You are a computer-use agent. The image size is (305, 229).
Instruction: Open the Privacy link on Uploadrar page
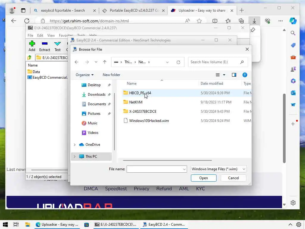point(141,189)
